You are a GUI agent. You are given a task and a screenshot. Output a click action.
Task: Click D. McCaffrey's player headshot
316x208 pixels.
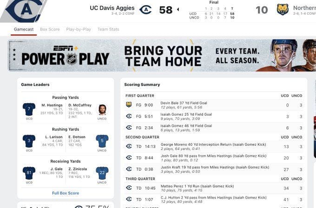pos(102,109)
